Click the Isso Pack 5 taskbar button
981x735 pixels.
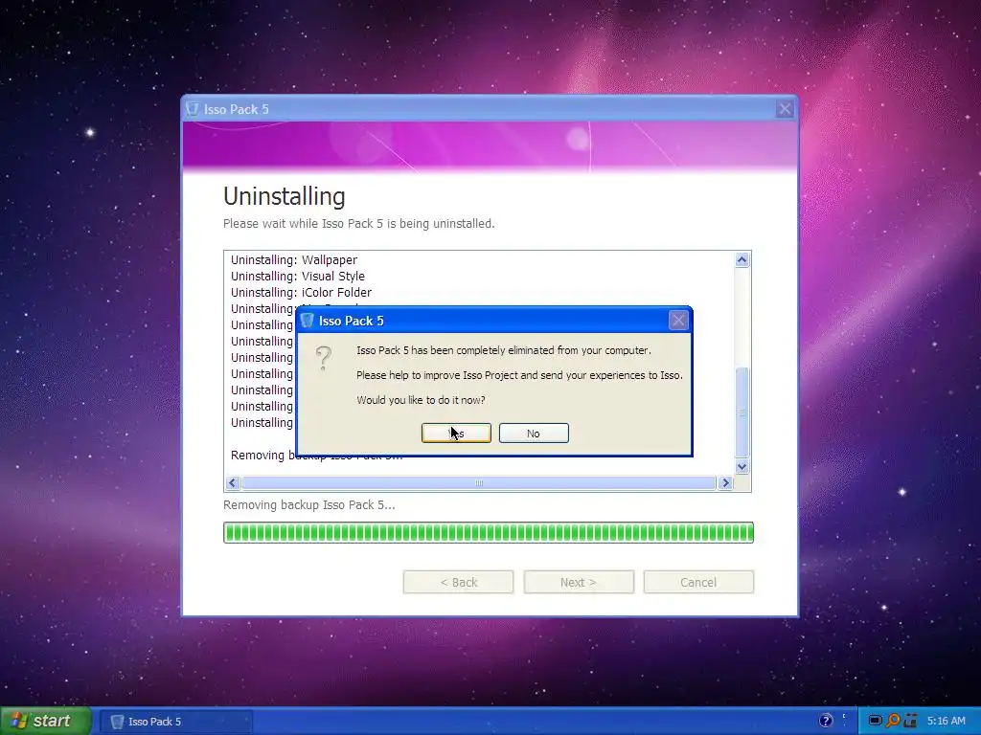176,722
